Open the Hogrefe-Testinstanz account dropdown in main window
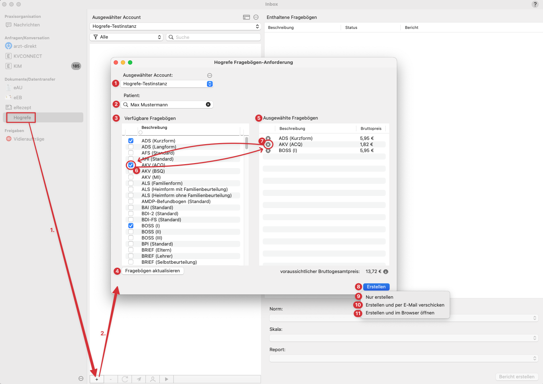The width and height of the screenshot is (543, 384). (x=175, y=26)
